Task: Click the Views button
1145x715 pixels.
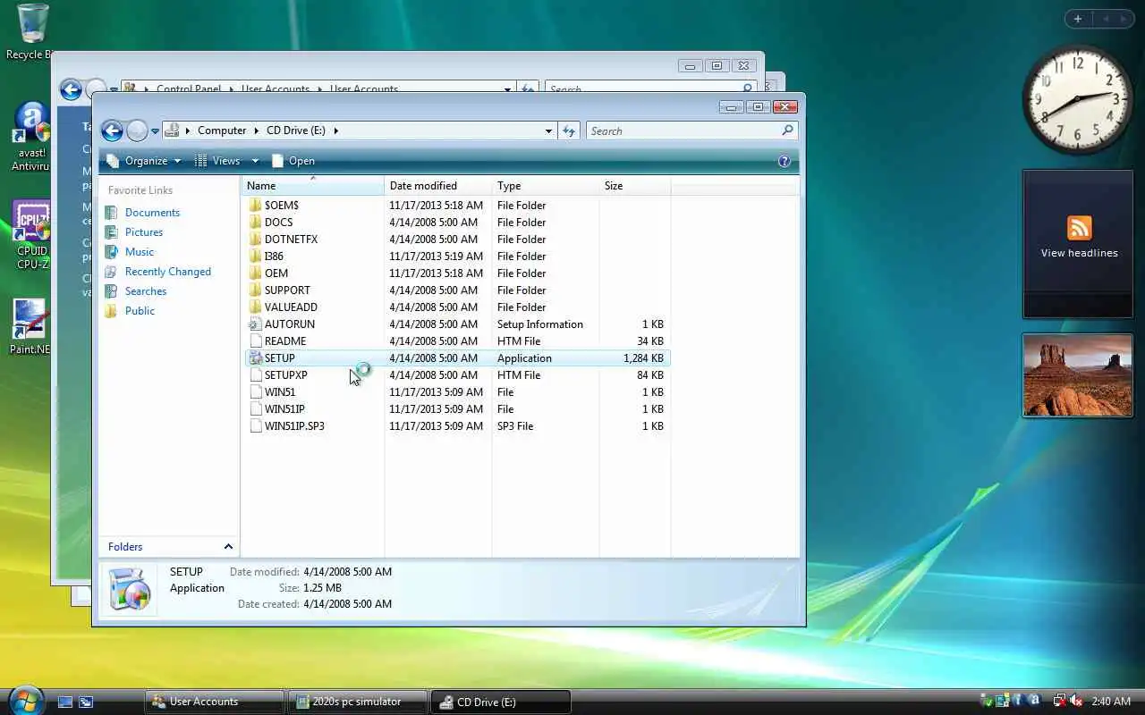Action: click(217, 161)
